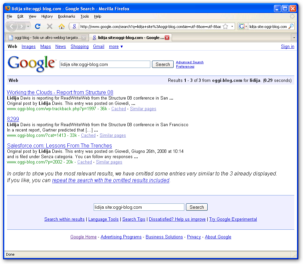Open the Privacy link
Screen dimensions: 303x264
[x=194, y=237]
